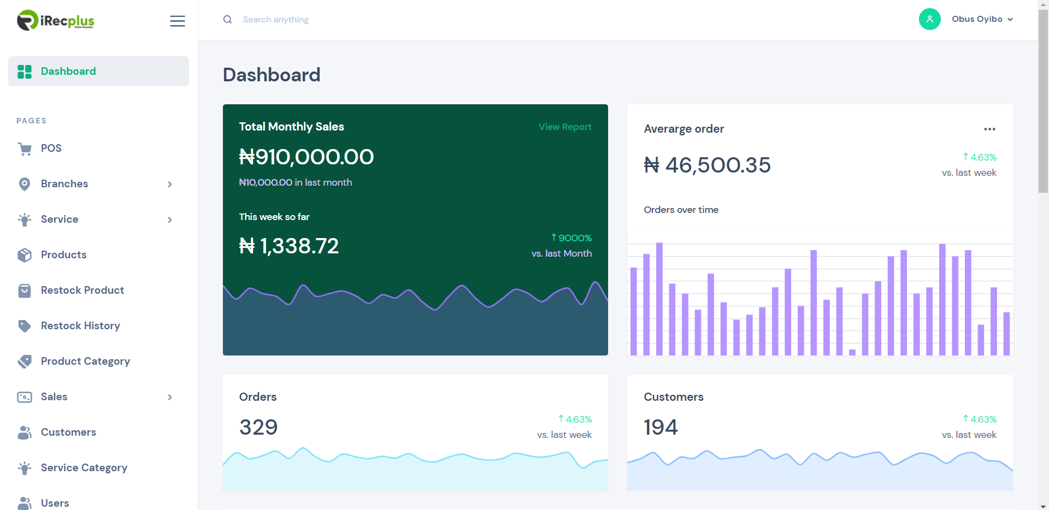Click the Restock History tag icon

(x=25, y=326)
